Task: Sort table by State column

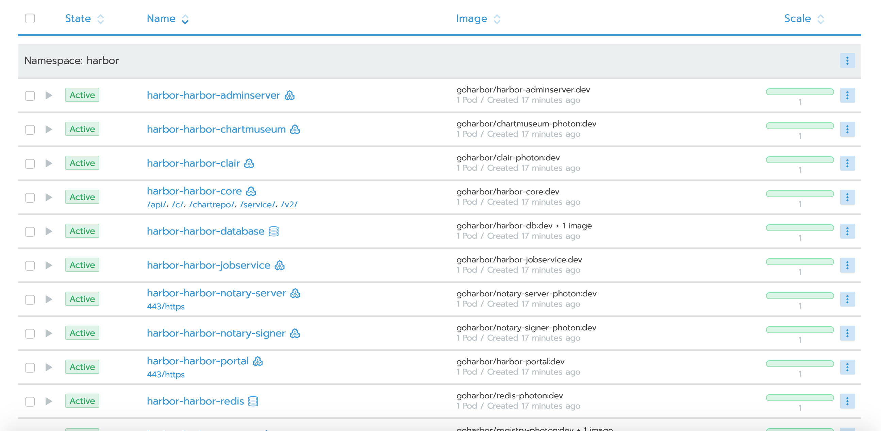Action: point(84,18)
